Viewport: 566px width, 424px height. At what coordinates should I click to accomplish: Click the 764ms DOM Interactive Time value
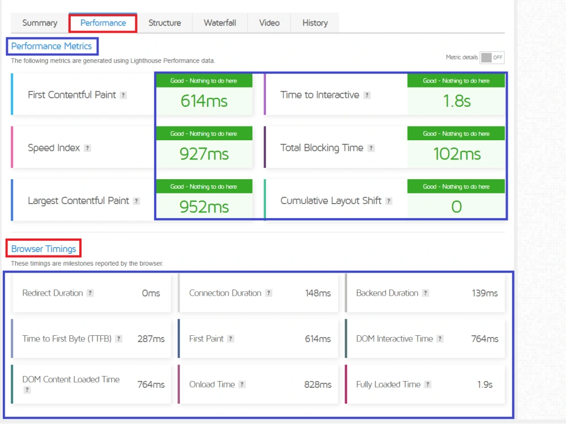(485, 339)
